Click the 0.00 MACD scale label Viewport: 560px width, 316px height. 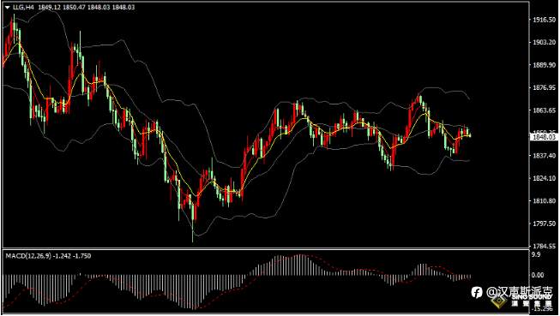point(538,276)
